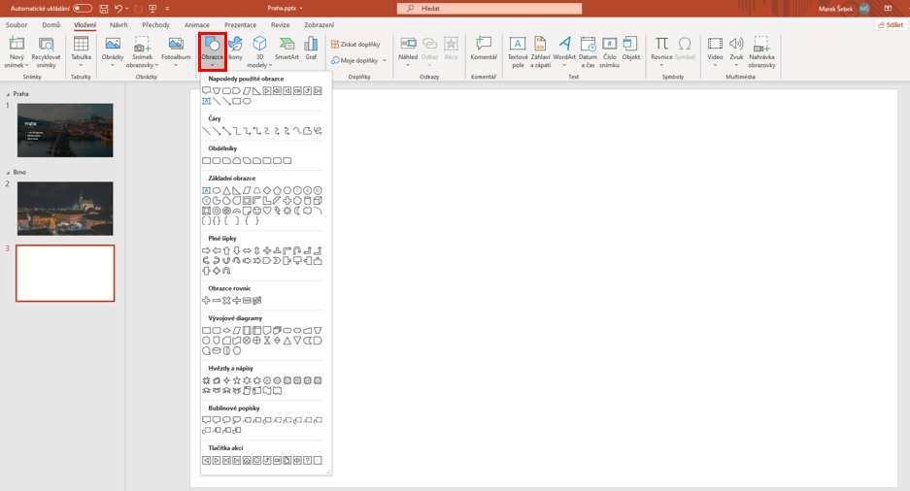Switch to the Domů tab

point(51,25)
